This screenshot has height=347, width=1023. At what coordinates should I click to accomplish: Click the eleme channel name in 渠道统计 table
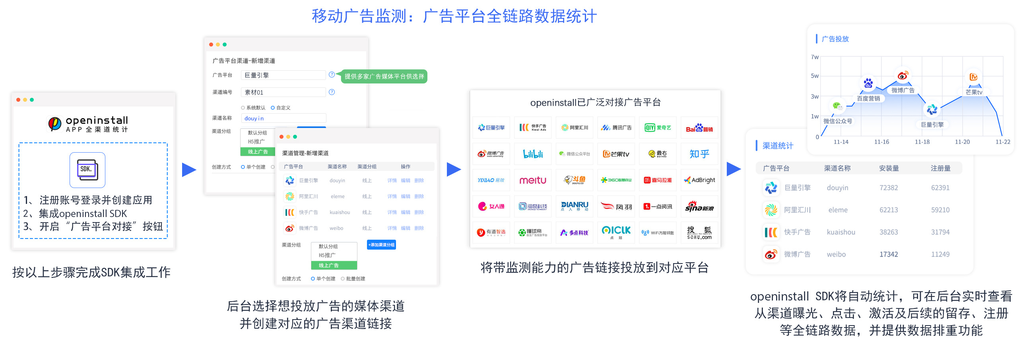pos(838,210)
